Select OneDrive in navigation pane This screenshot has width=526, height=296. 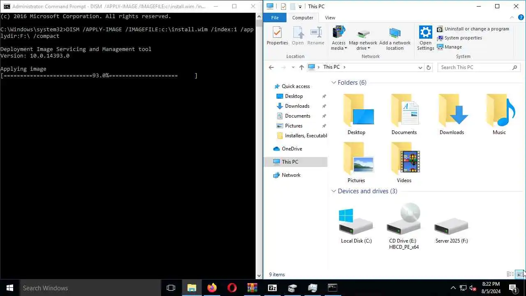coord(292,149)
